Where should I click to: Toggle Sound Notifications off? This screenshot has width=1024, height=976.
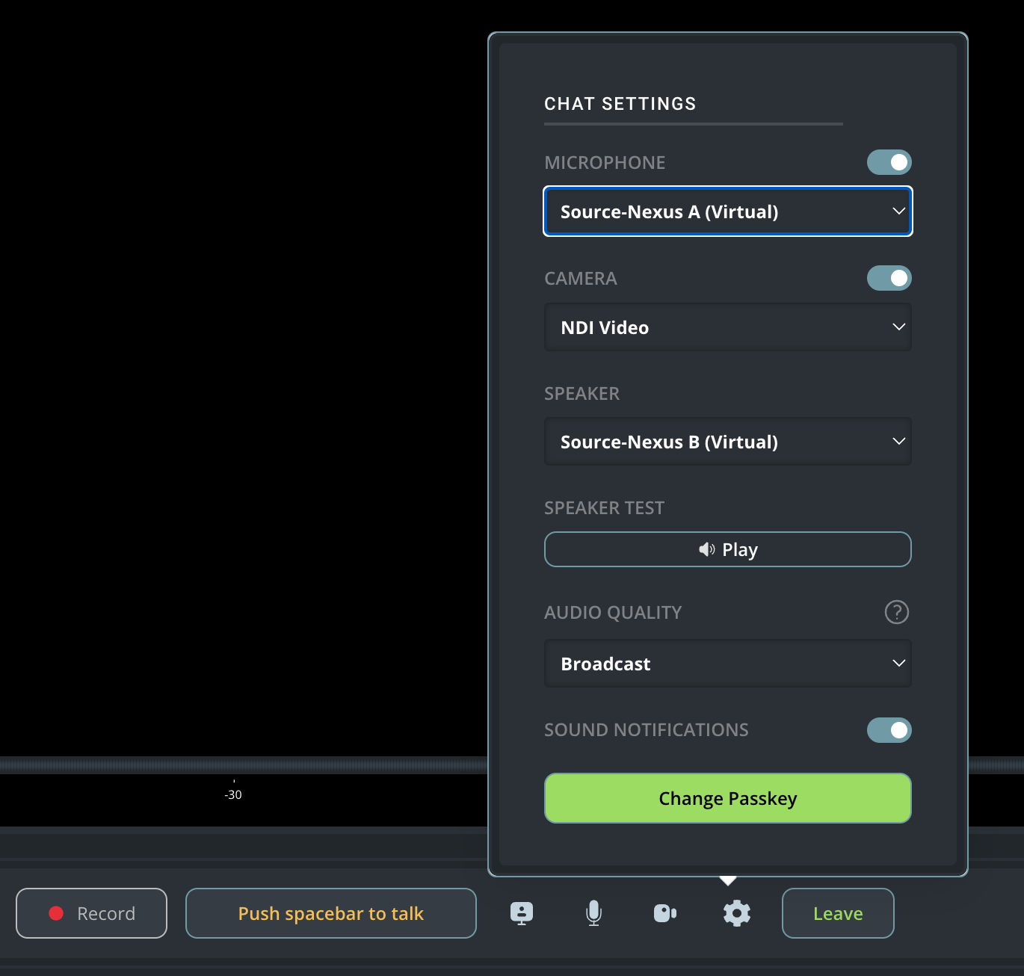click(889, 730)
